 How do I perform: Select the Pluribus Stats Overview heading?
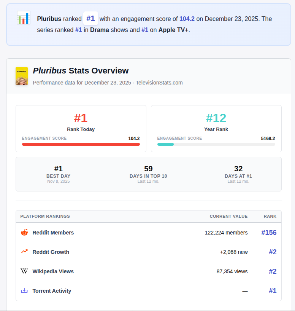click(81, 70)
